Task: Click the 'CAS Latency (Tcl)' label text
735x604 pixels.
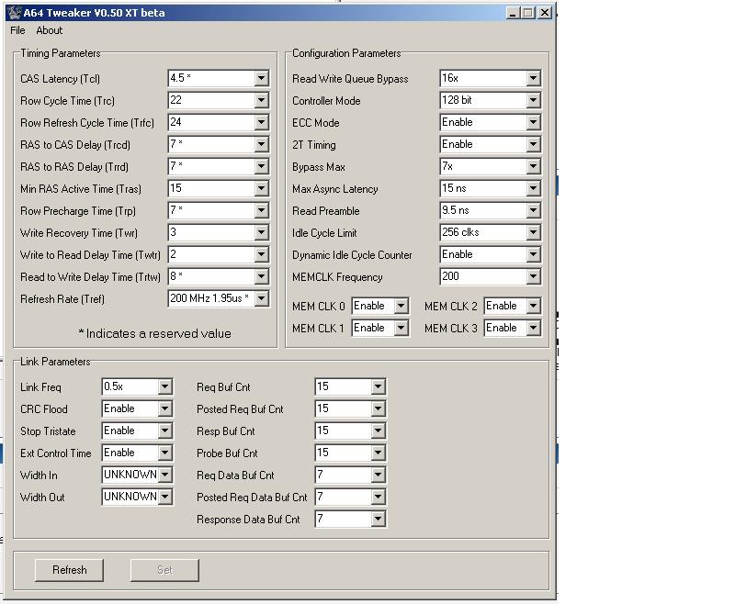Action: click(60, 79)
